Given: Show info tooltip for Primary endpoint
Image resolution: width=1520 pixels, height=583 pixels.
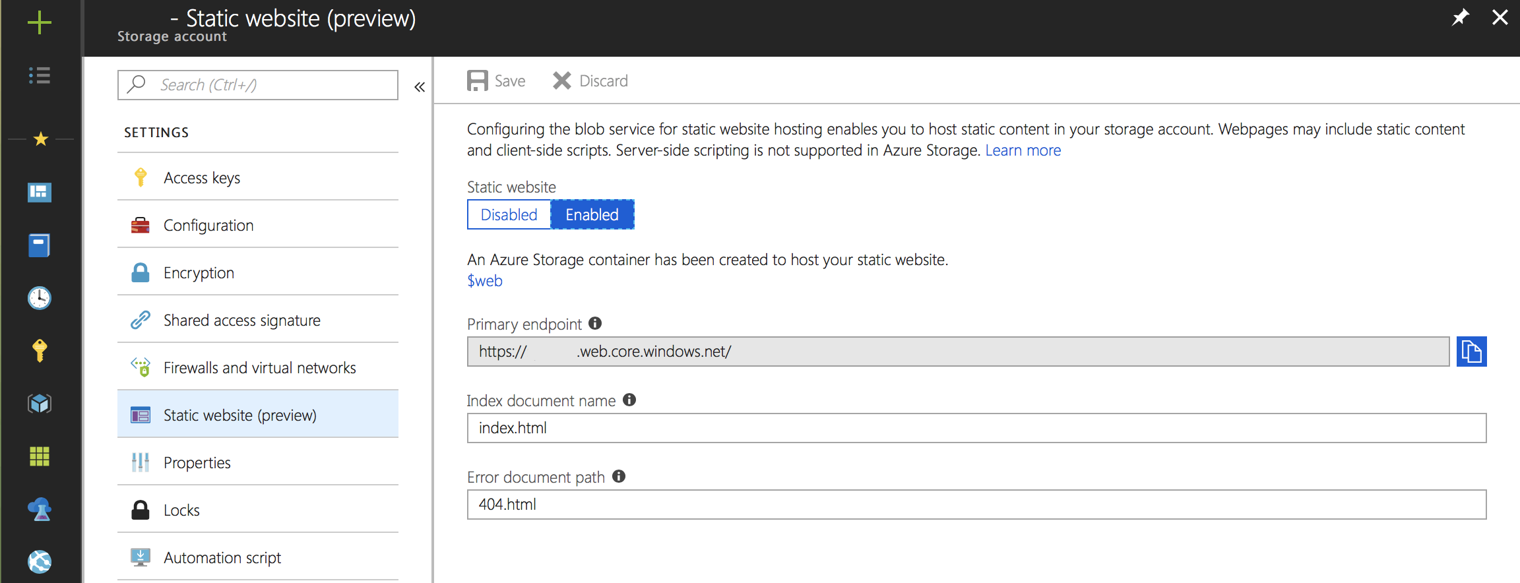Looking at the screenshot, I should (x=595, y=323).
